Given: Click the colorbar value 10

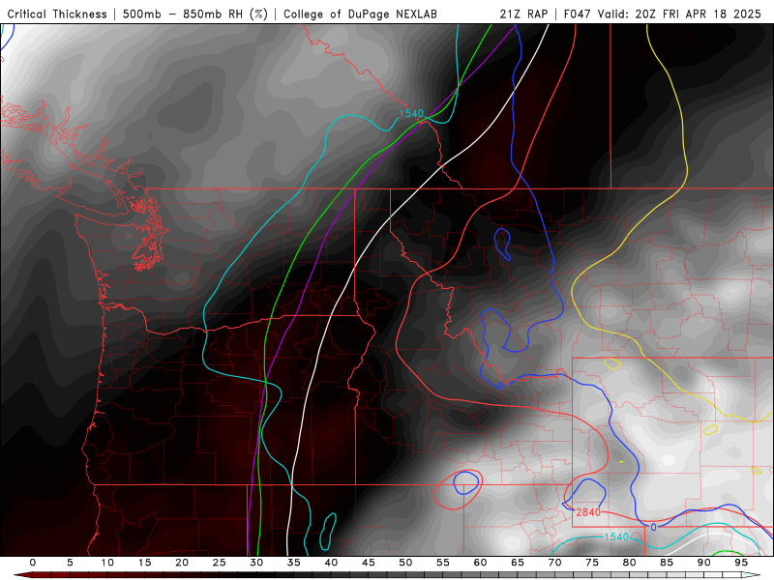Looking at the screenshot, I should 107,563.
